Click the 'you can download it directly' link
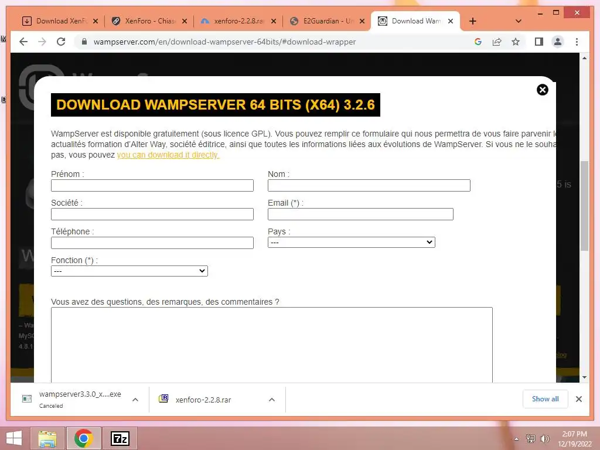Viewport: 600px width, 450px height. (168, 155)
